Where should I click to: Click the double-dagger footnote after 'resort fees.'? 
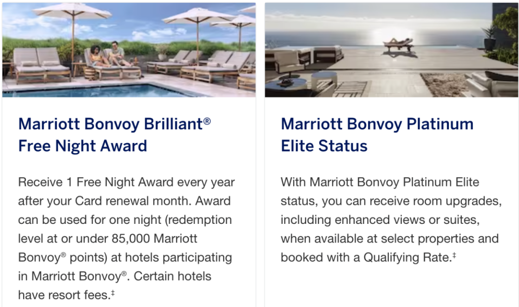click(113, 293)
